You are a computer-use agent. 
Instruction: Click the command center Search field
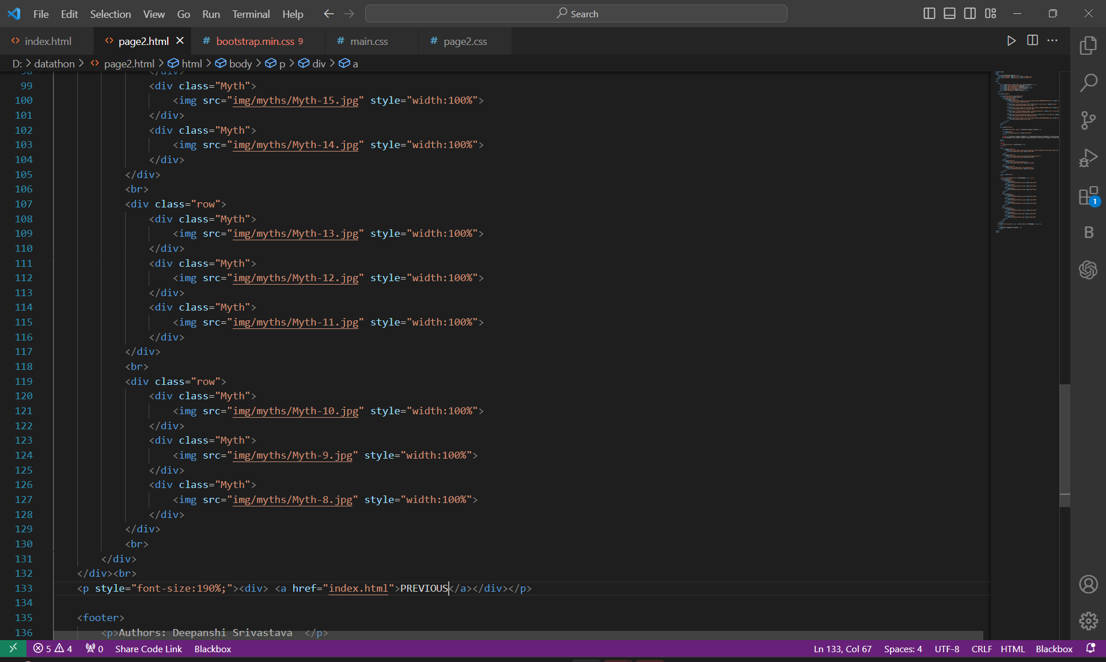coord(576,14)
